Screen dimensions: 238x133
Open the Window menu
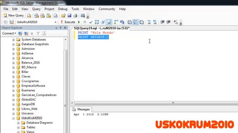click(89, 9)
